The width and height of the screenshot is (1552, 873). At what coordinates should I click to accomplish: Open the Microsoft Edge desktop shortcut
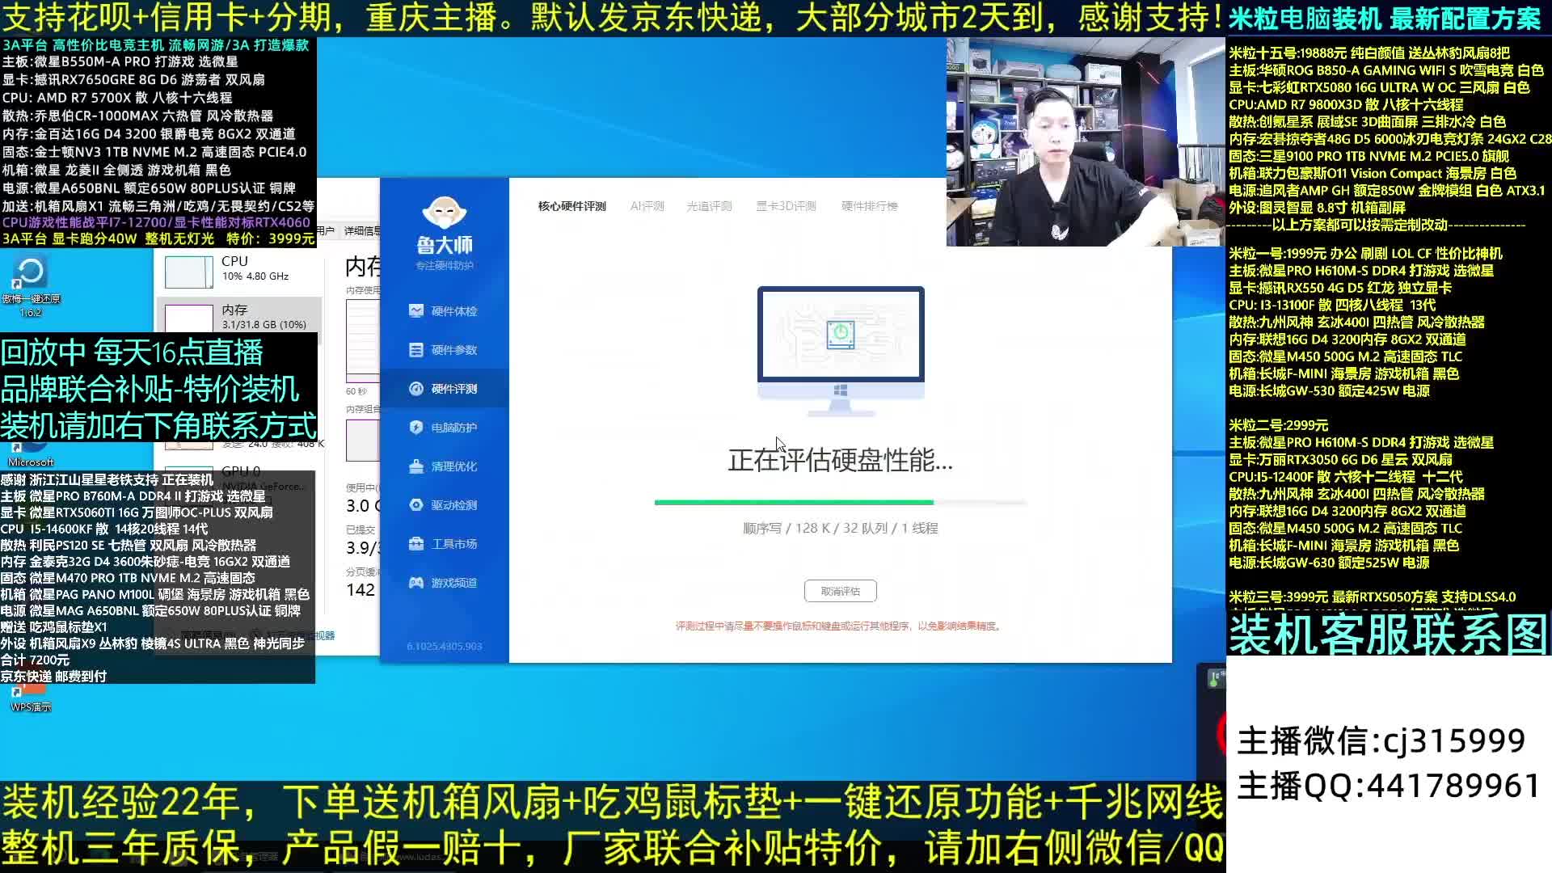[31, 455]
